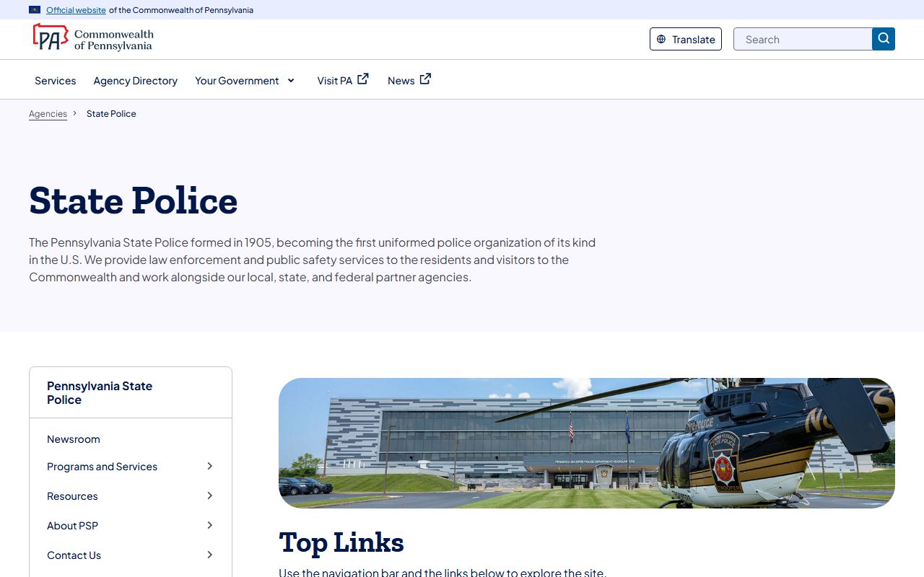Click the external link icon beside Visit PA
The width and height of the screenshot is (924, 577).
pos(363,79)
